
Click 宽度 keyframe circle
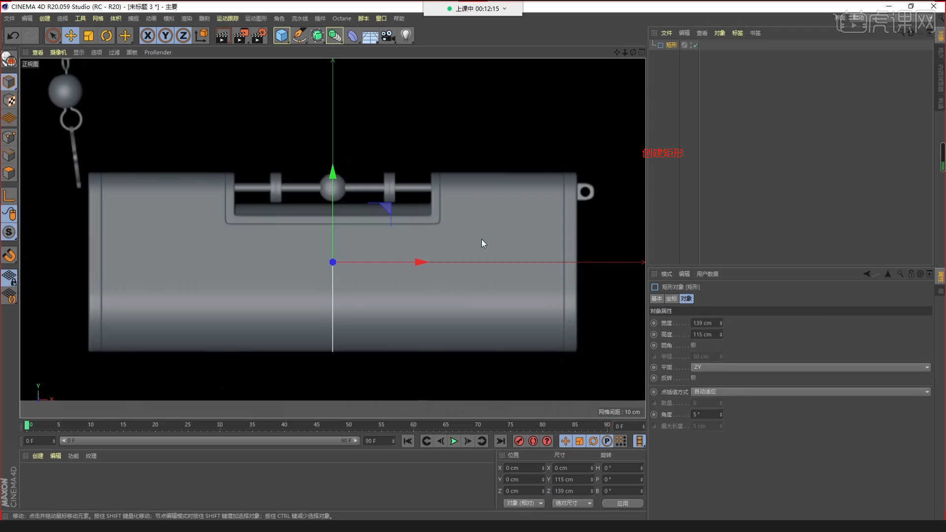pyautogui.click(x=654, y=323)
